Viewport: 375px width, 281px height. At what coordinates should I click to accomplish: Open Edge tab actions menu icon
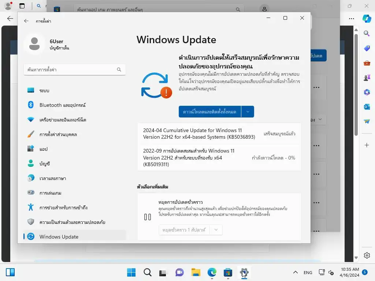22,6
